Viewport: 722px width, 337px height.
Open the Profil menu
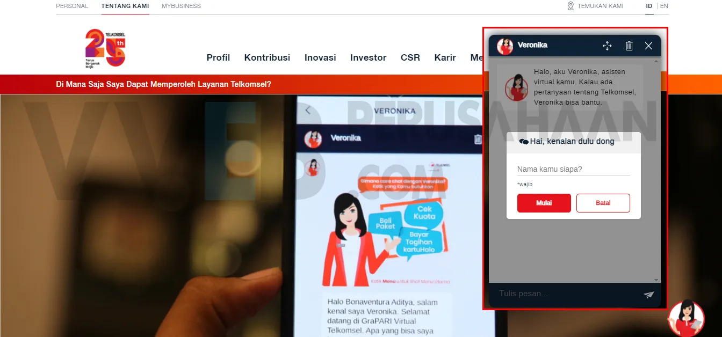(218, 58)
